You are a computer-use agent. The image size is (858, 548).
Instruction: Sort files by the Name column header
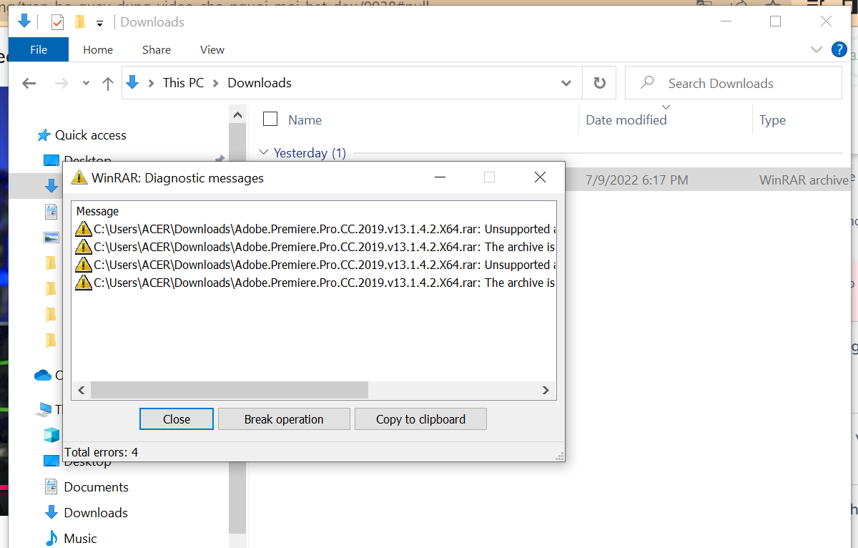tap(305, 120)
